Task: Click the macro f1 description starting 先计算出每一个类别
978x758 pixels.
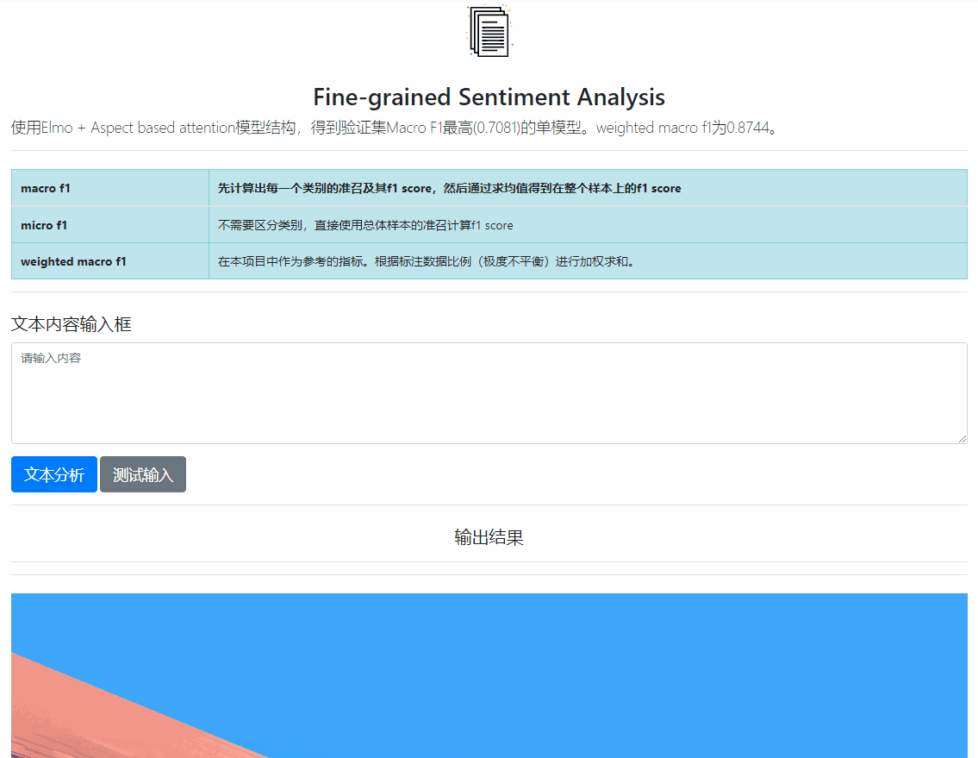Action: point(449,188)
